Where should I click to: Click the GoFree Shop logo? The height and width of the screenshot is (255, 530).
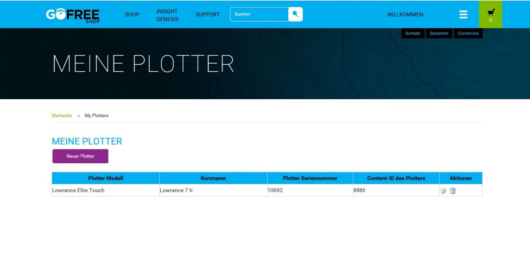73,15
